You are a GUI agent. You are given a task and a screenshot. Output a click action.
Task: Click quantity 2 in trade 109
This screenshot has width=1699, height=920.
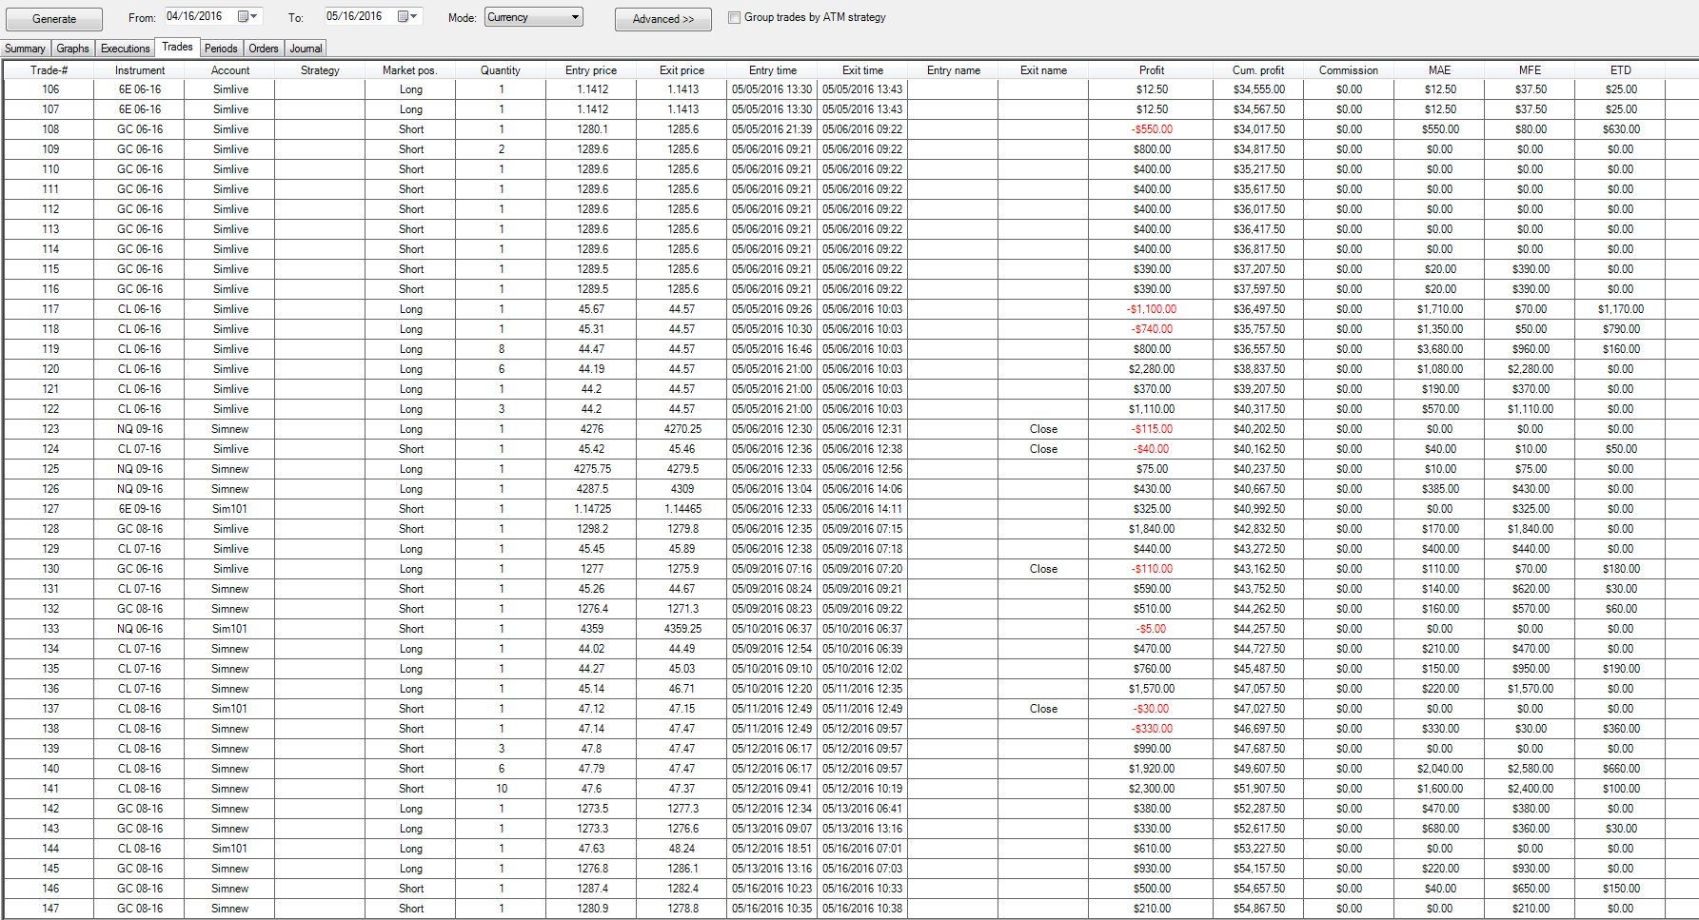(501, 149)
